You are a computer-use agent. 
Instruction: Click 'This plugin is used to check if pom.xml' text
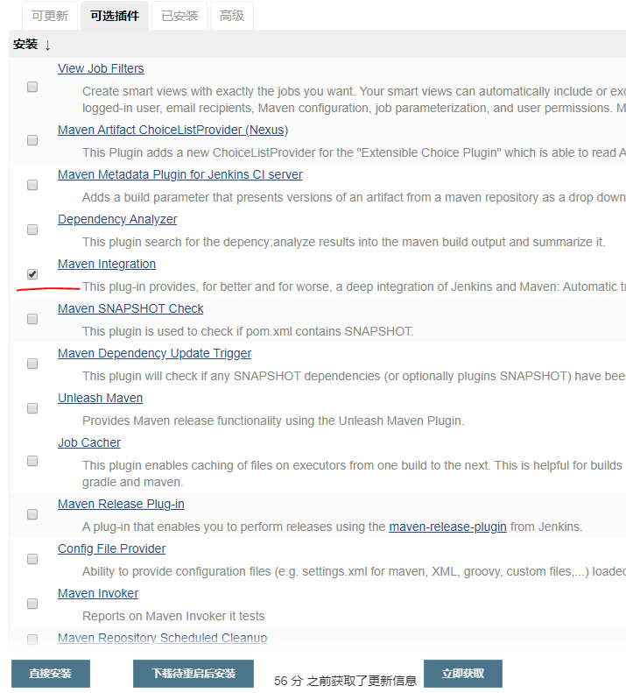pyautogui.click(x=248, y=331)
